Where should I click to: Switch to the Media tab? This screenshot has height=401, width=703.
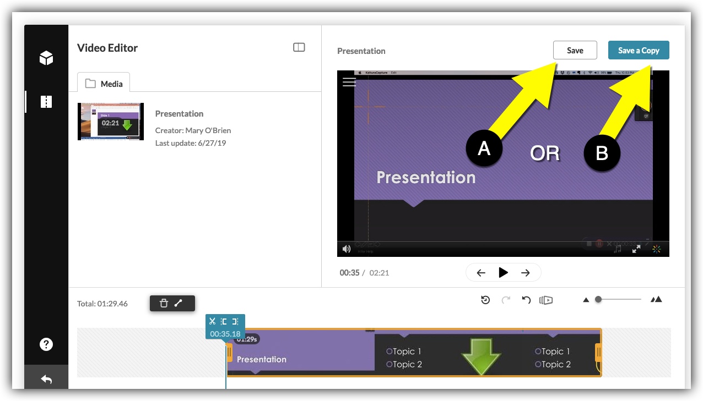point(104,84)
